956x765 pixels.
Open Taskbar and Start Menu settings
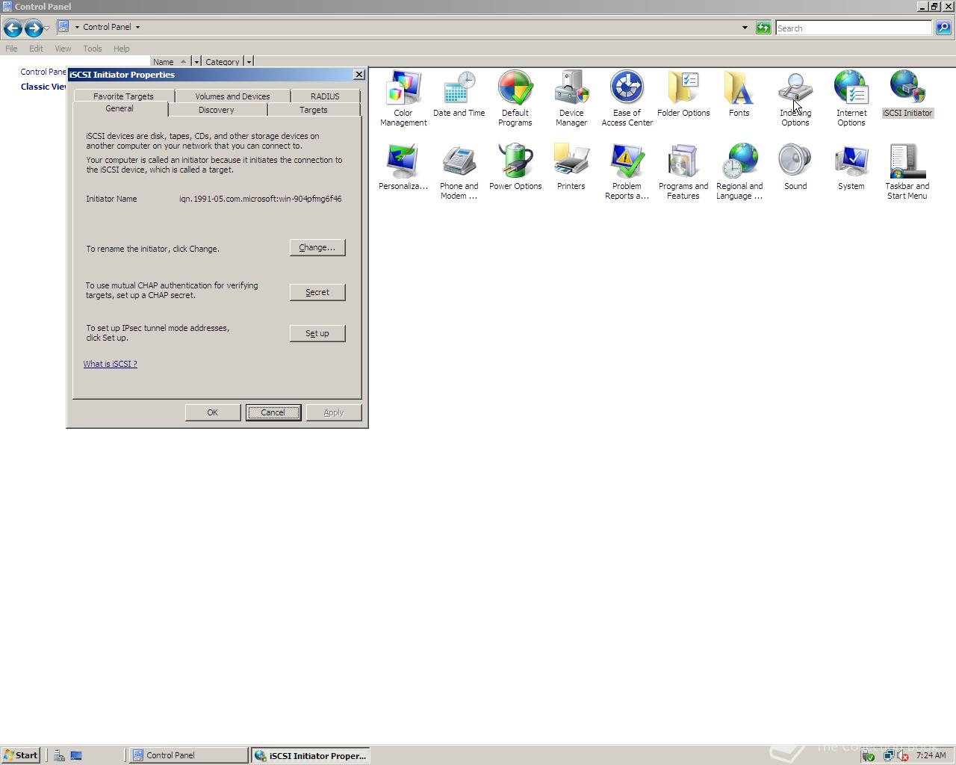(x=907, y=172)
